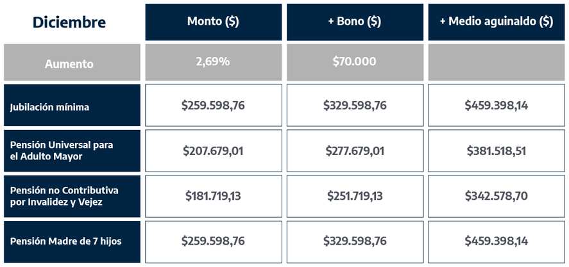
Task: Select the Pensión Madre de 7 hijos label
Action: (65, 241)
